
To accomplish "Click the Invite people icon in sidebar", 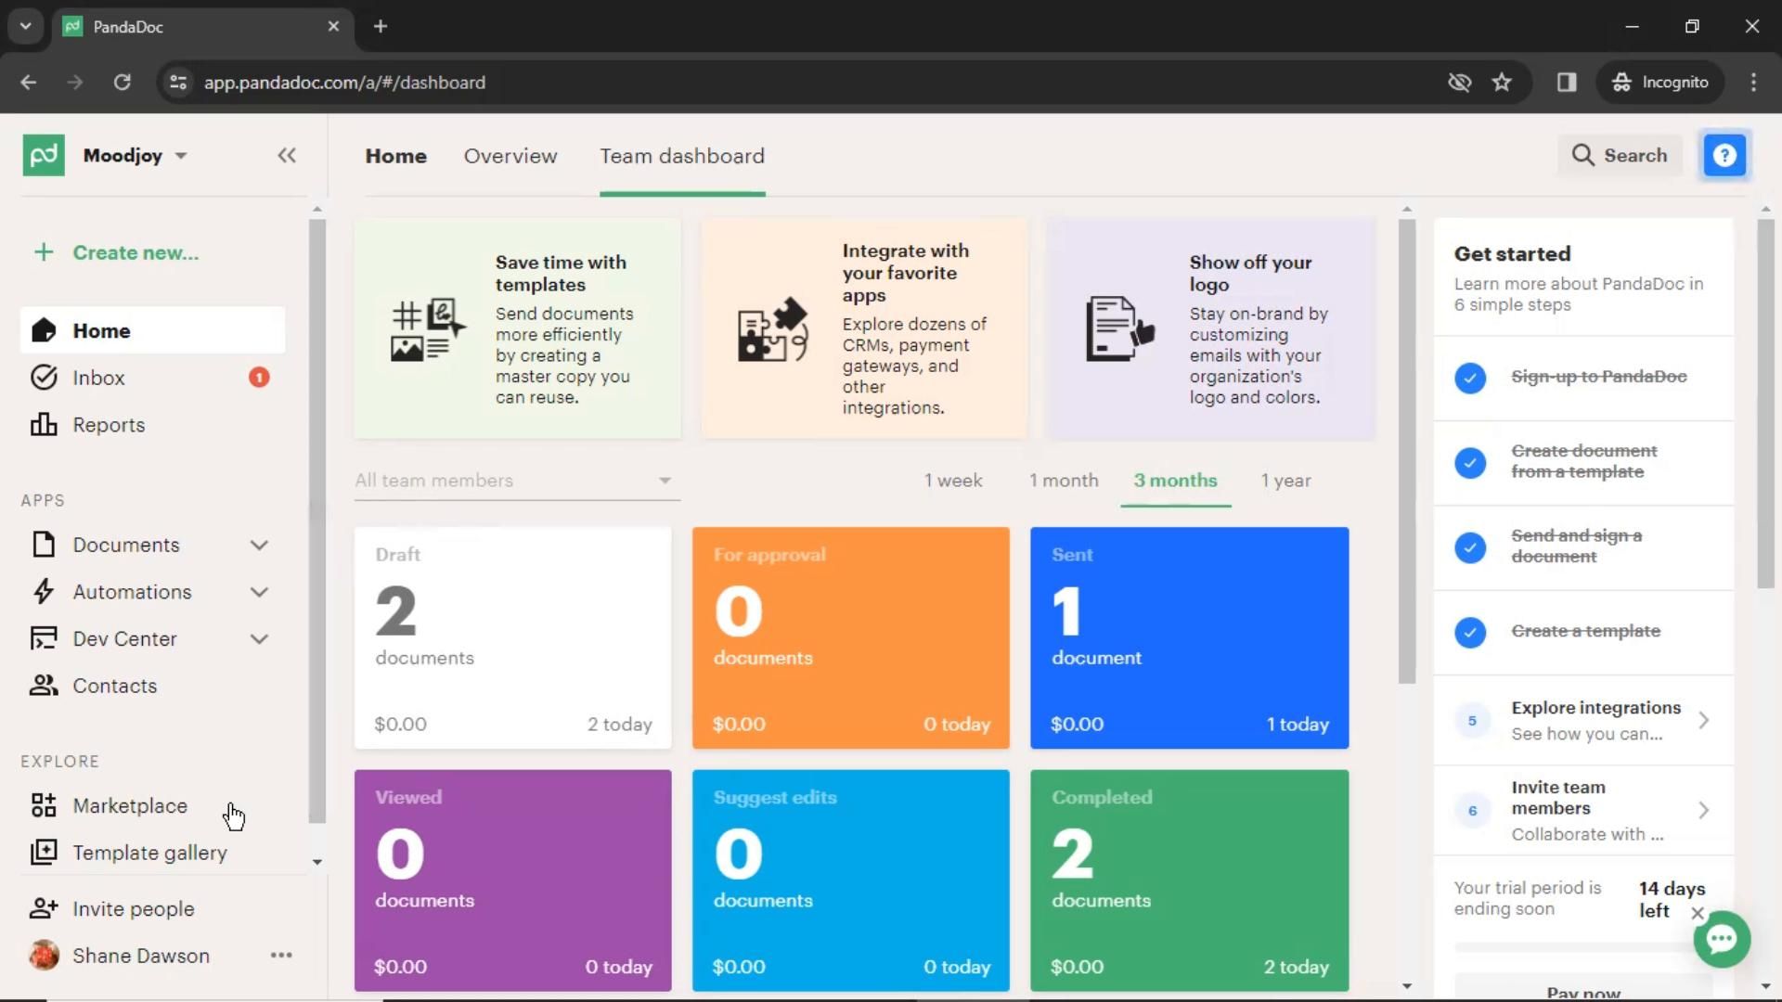I will [x=45, y=907].
